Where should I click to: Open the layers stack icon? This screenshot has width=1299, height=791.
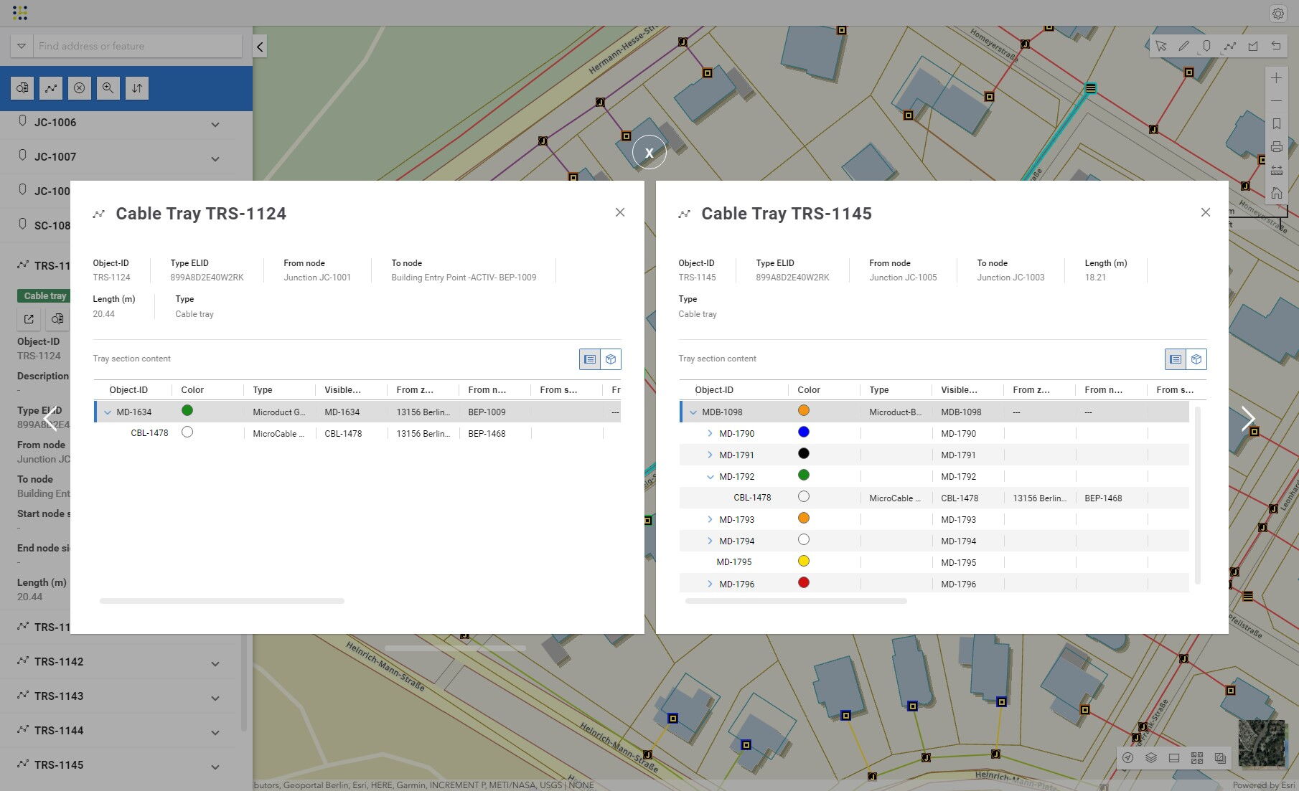(1151, 758)
